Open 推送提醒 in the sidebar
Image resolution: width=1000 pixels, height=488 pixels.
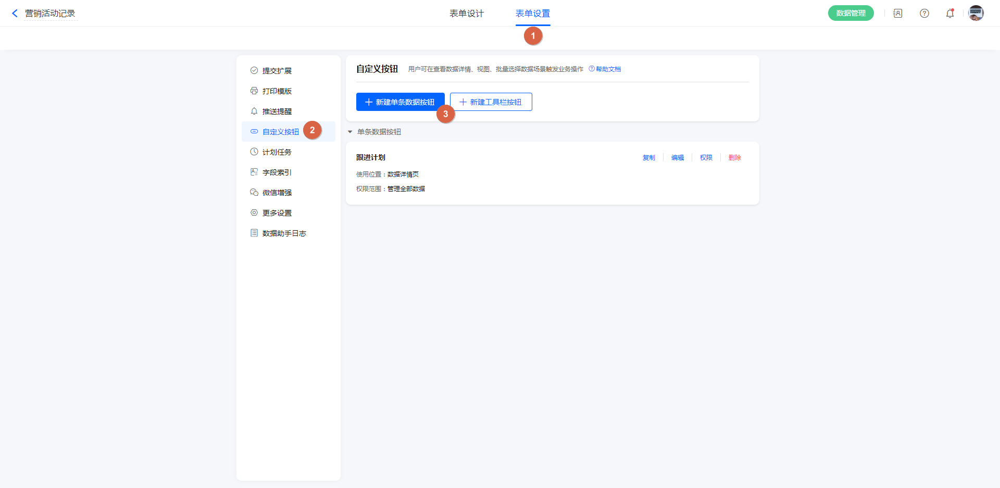point(277,111)
